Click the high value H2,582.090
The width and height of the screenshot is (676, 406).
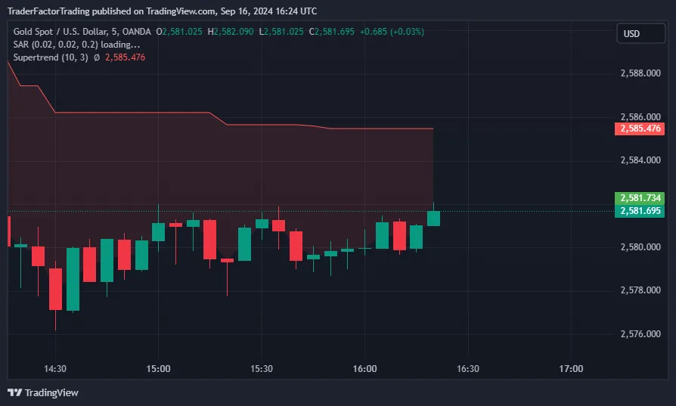coord(231,32)
